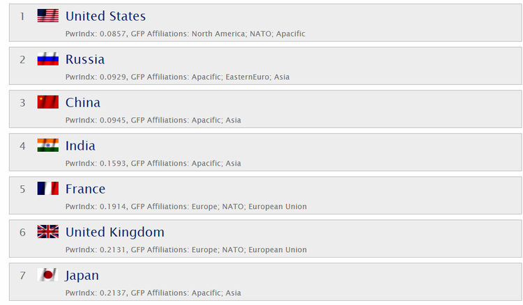Open the United States country link
The image size is (523, 305).
(105, 16)
